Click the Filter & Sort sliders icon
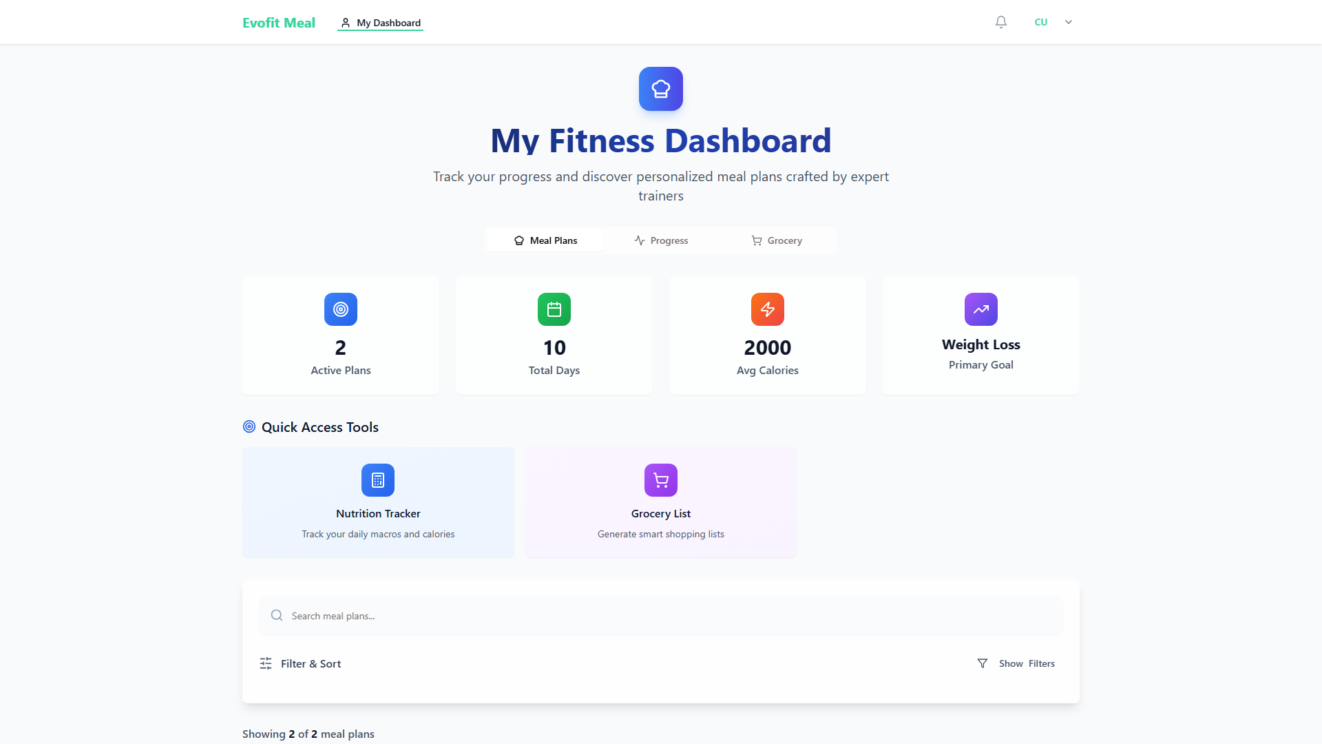The height and width of the screenshot is (744, 1322). (x=266, y=663)
